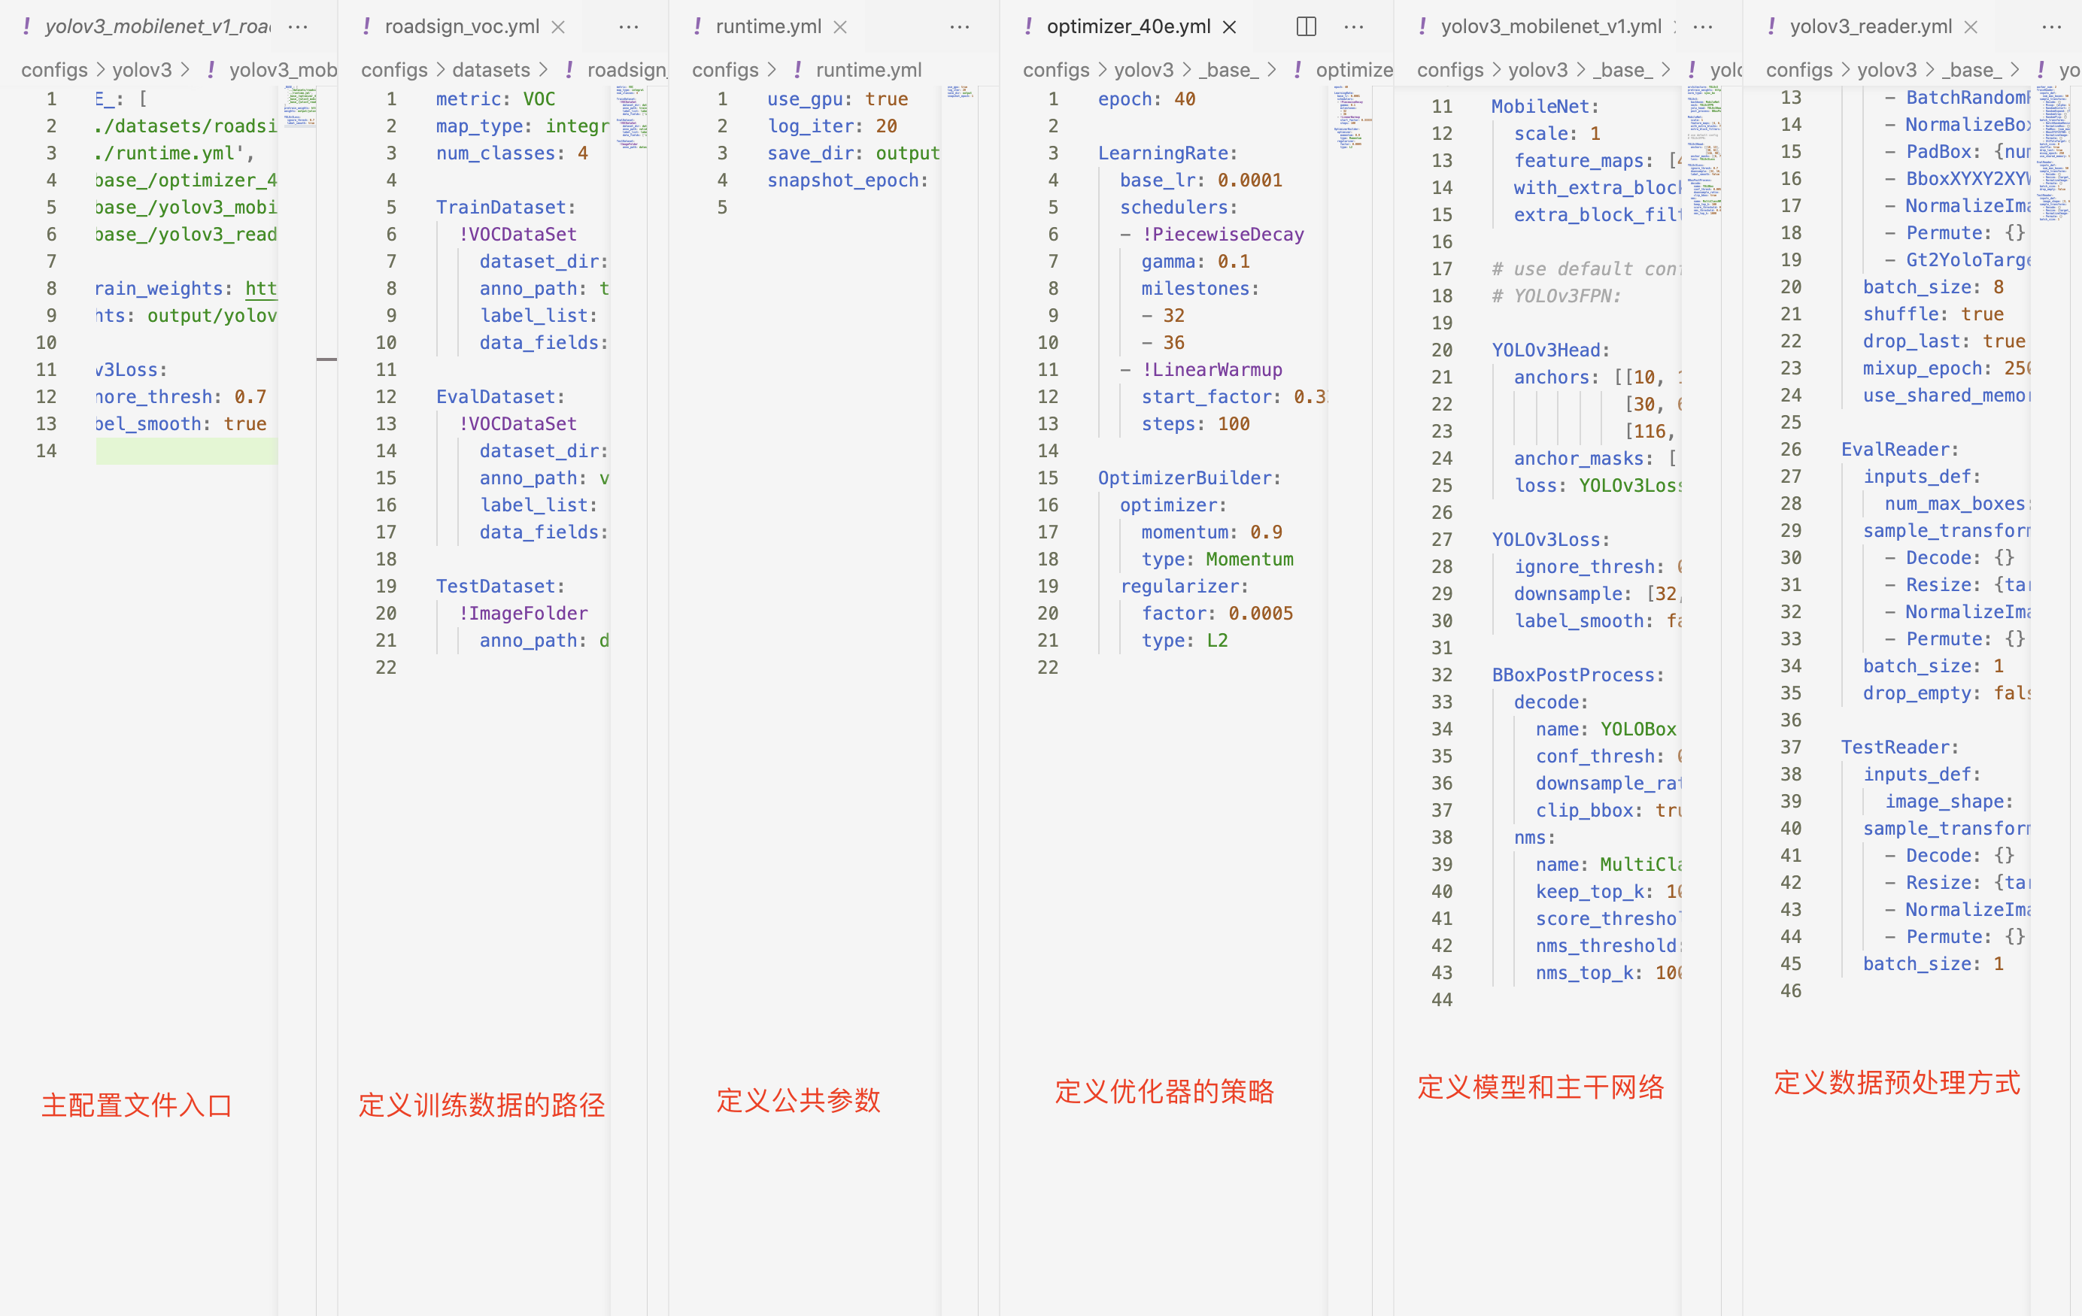Open more actions menu in runtime.yml pane
This screenshot has height=1316, width=2082.
click(x=960, y=27)
